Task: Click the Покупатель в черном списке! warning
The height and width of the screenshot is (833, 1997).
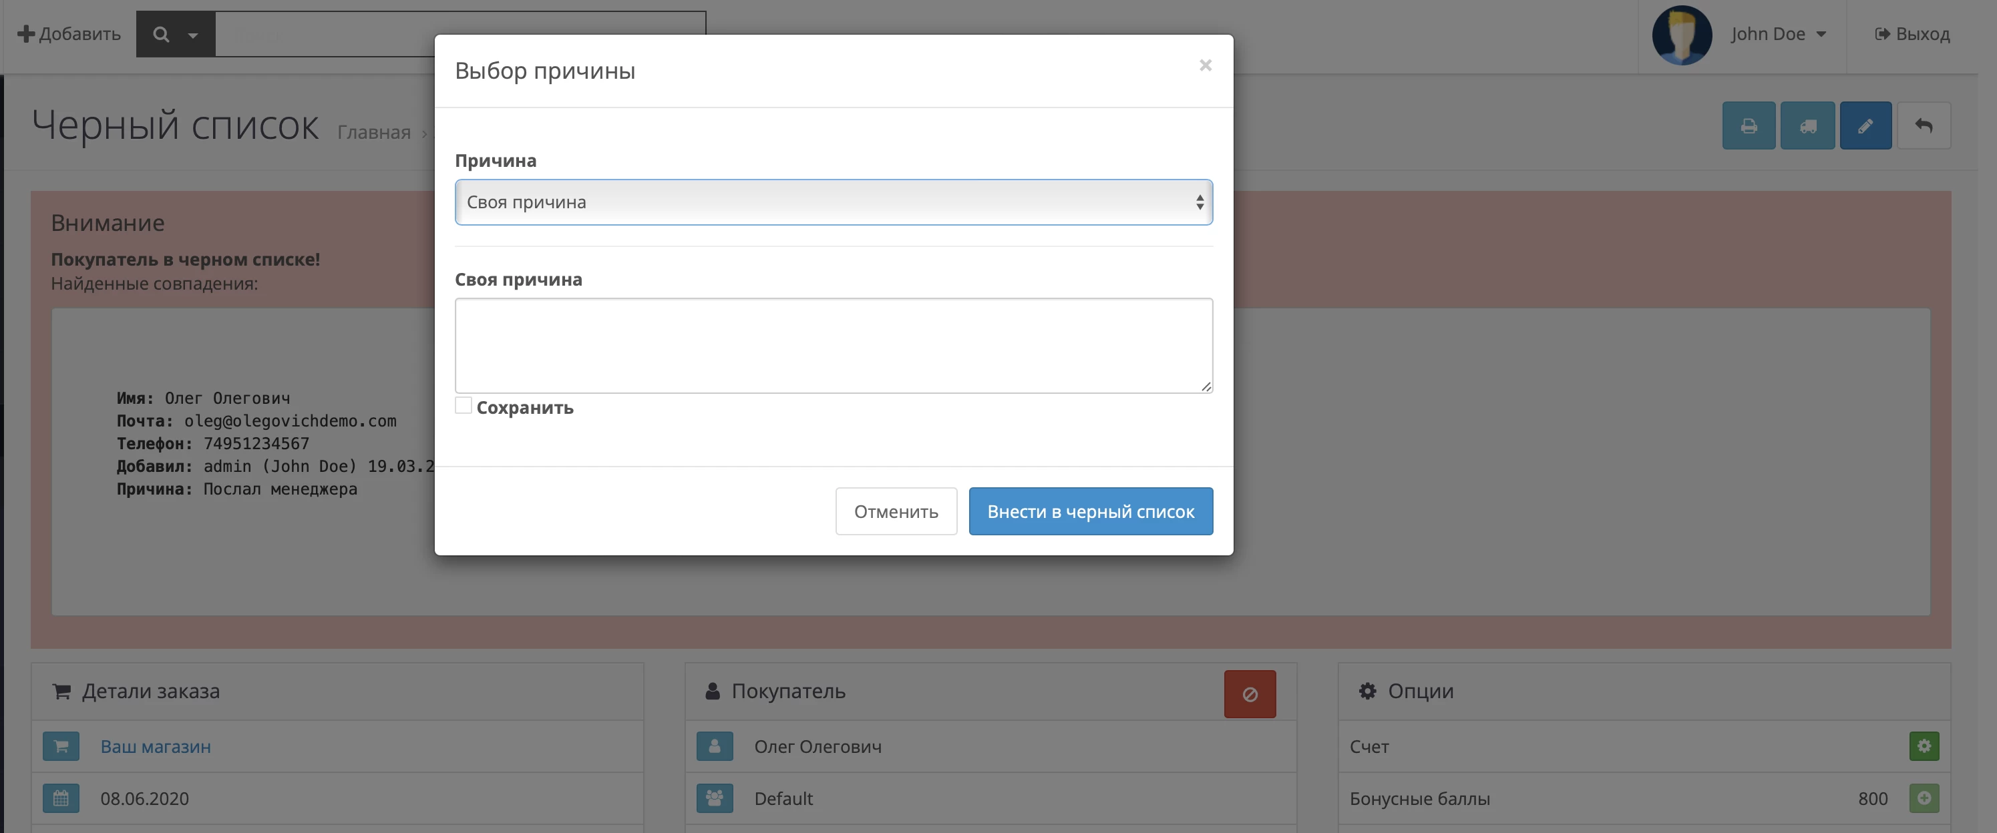Action: tap(185, 260)
